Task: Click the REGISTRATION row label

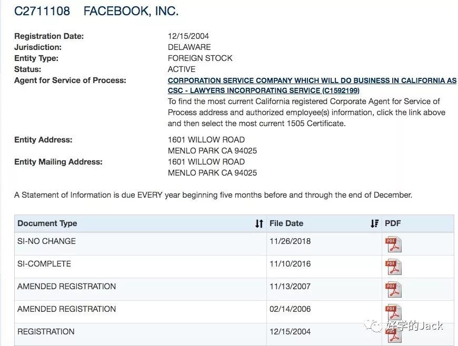Action: (x=46, y=332)
